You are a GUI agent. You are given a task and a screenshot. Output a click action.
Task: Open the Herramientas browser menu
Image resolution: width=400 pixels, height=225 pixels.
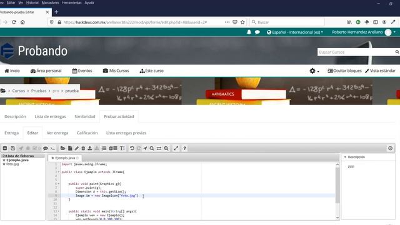tap(72, 2)
